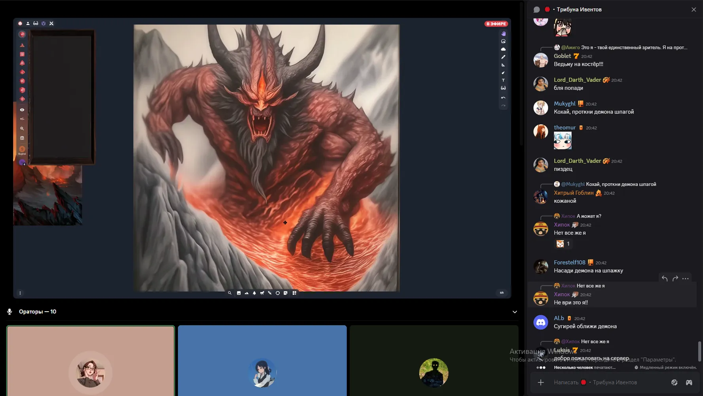Click the volcano map thumbnail
This screenshot has height=396, width=703.
point(47,195)
